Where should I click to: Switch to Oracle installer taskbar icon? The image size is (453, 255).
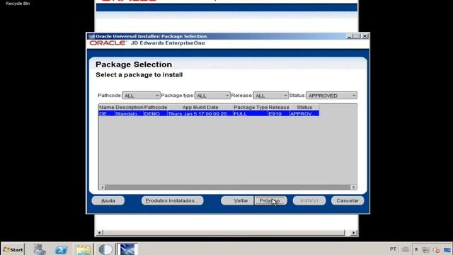point(127,249)
